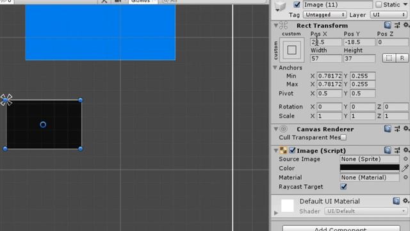
Task: Open Rect Transform preset settings icon
Action: [x=397, y=26]
